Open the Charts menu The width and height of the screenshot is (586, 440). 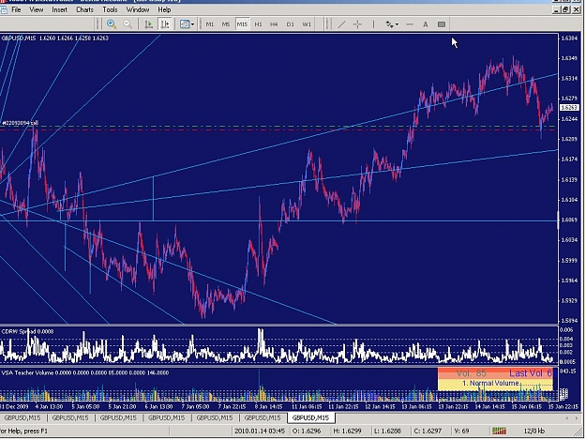pyautogui.click(x=84, y=9)
